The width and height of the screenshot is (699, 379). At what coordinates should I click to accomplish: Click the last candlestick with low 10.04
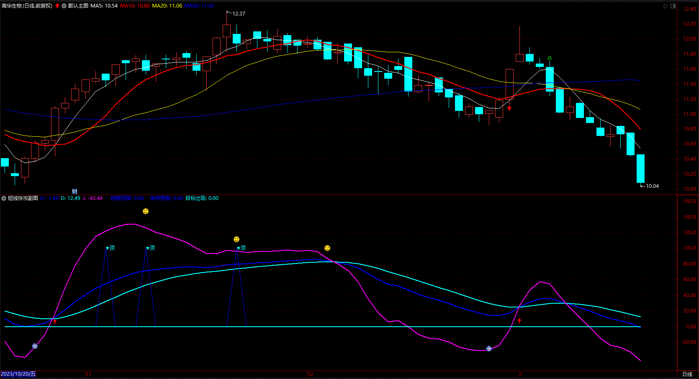(x=640, y=169)
